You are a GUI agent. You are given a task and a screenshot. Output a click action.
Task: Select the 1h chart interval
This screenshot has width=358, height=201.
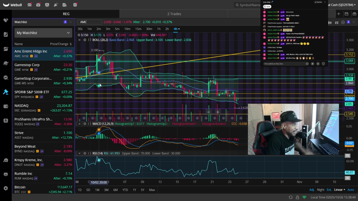point(159,29)
